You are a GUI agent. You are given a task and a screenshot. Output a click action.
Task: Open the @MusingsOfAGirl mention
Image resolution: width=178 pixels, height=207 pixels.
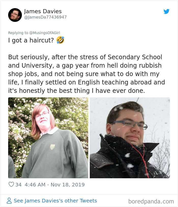coord(44,33)
